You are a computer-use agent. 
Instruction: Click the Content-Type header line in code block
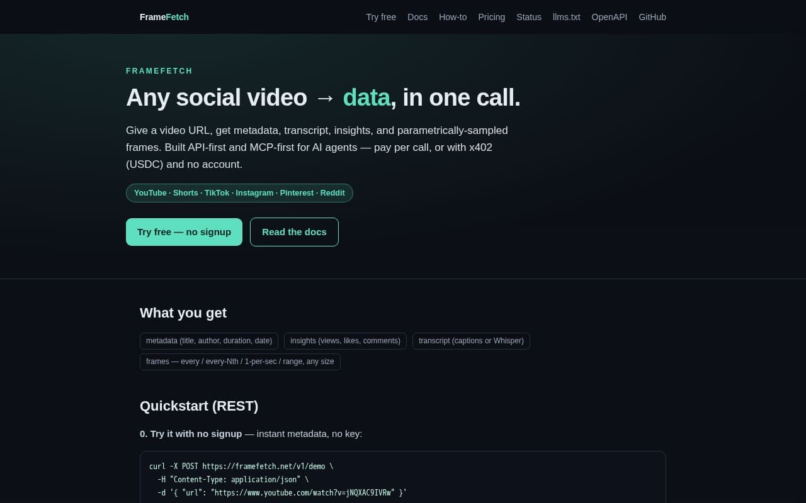pyautogui.click(x=233, y=479)
